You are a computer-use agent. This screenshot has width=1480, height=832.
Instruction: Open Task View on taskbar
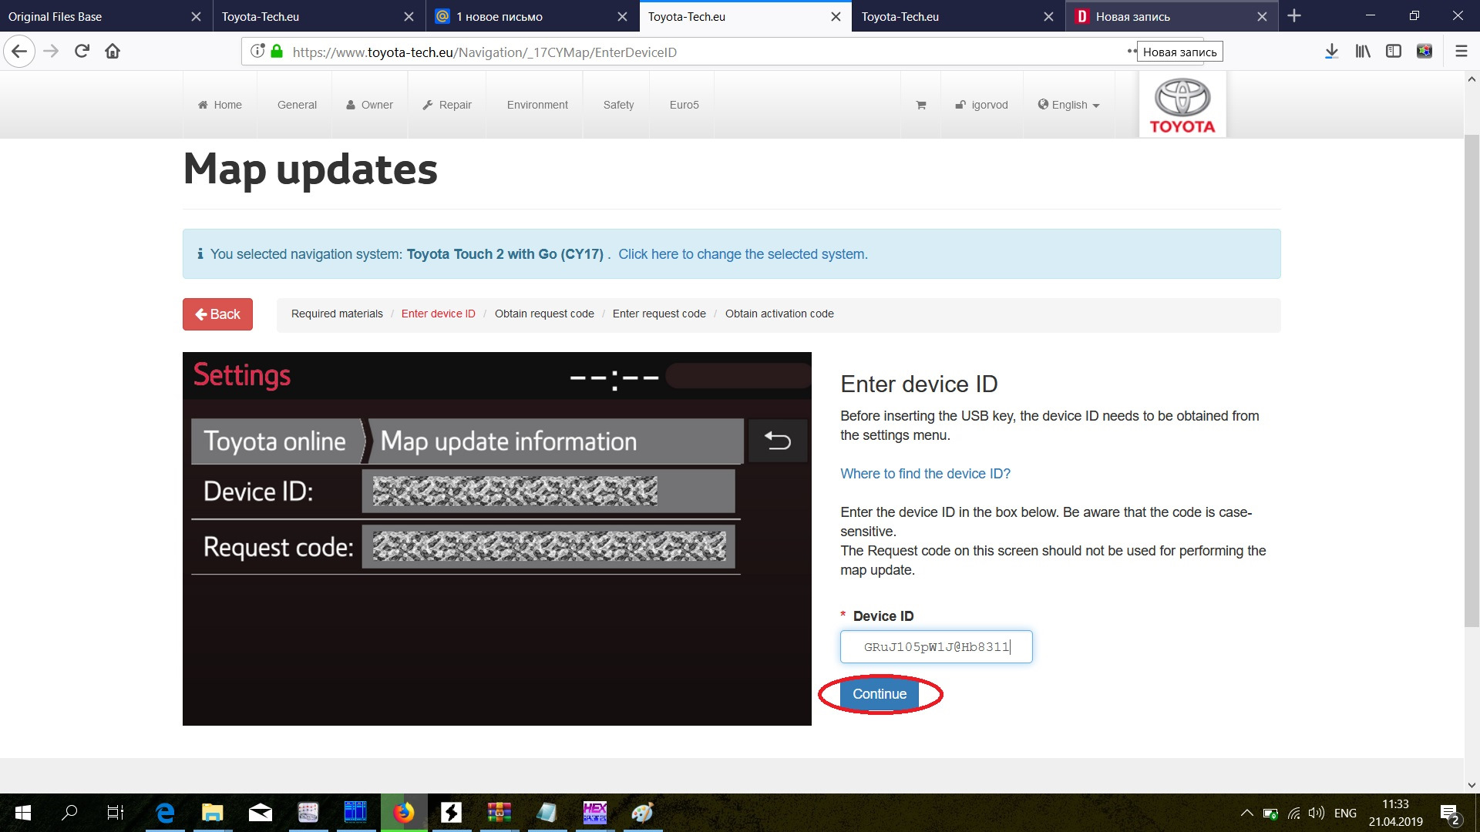click(x=116, y=813)
